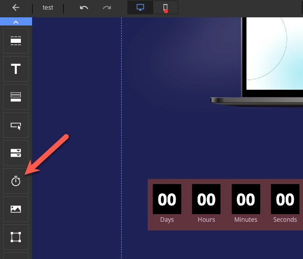303x259 pixels.
Task: Select the box shape tool
Action: [x=16, y=237]
